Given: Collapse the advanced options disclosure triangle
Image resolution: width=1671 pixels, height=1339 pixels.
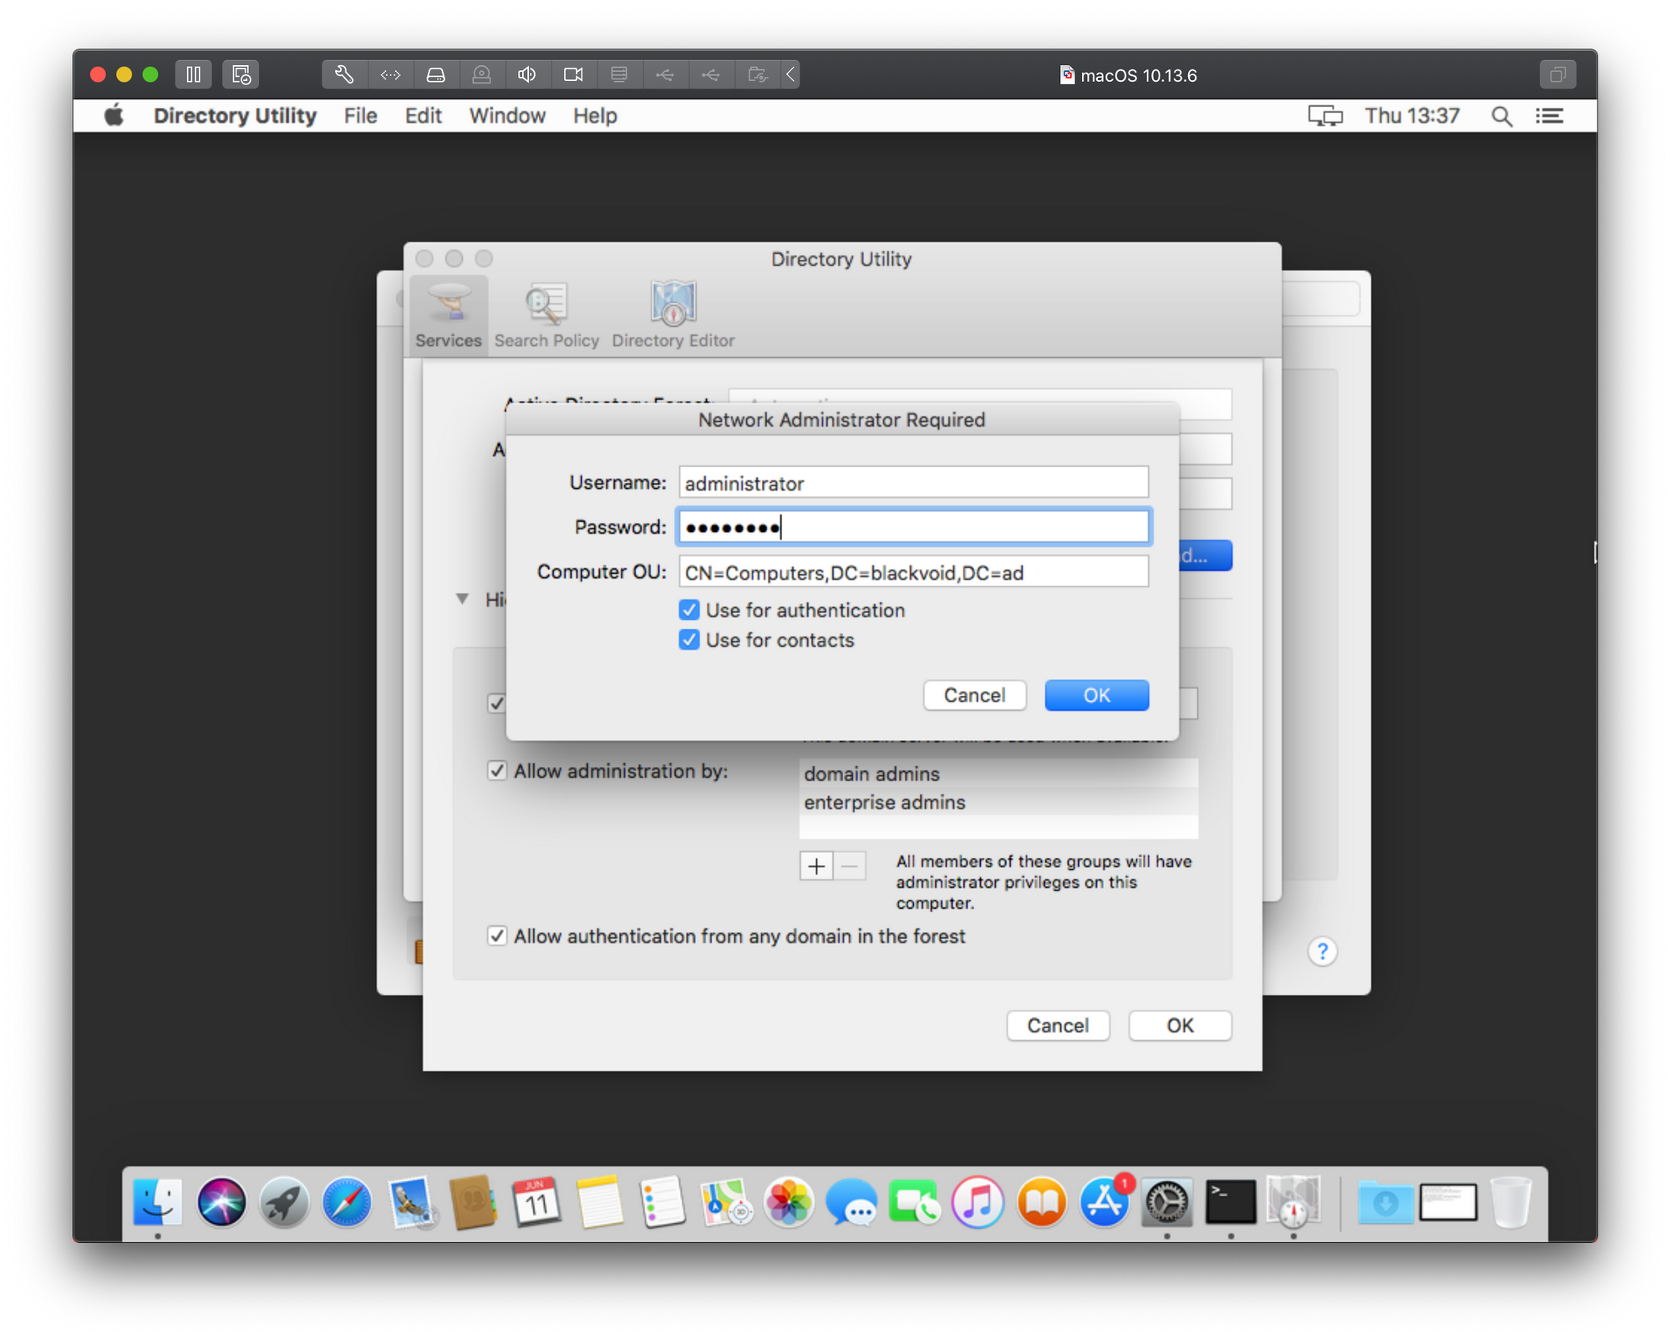Looking at the screenshot, I should pyautogui.click(x=462, y=599).
